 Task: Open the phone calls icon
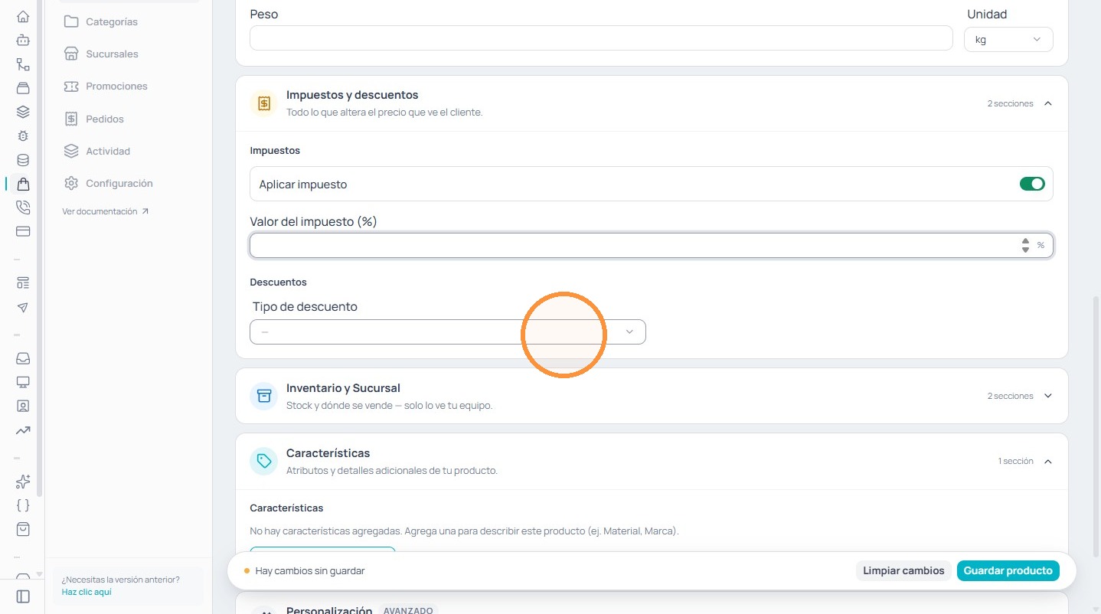click(x=23, y=207)
